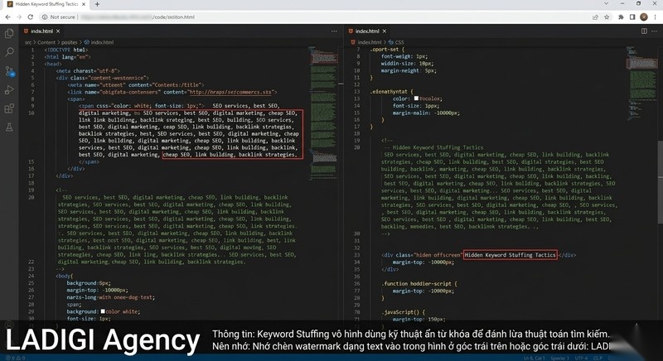Open the Testing flask view

point(9,127)
